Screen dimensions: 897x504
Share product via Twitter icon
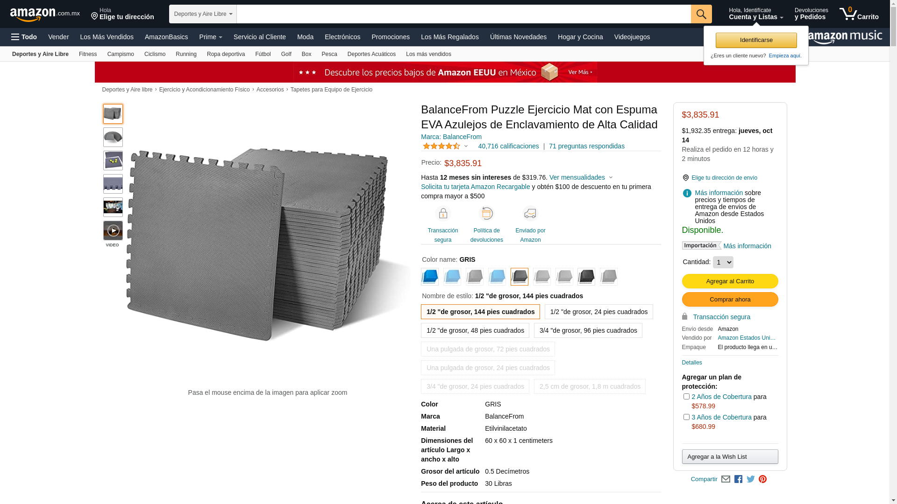coord(750,479)
